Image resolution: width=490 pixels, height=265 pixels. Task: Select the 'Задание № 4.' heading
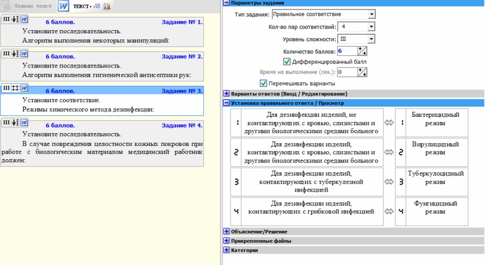[182, 125]
